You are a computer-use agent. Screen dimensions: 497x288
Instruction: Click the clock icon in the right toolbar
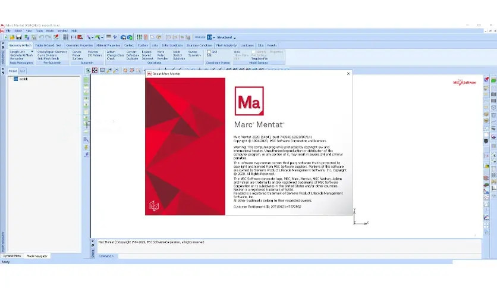pos(494,107)
